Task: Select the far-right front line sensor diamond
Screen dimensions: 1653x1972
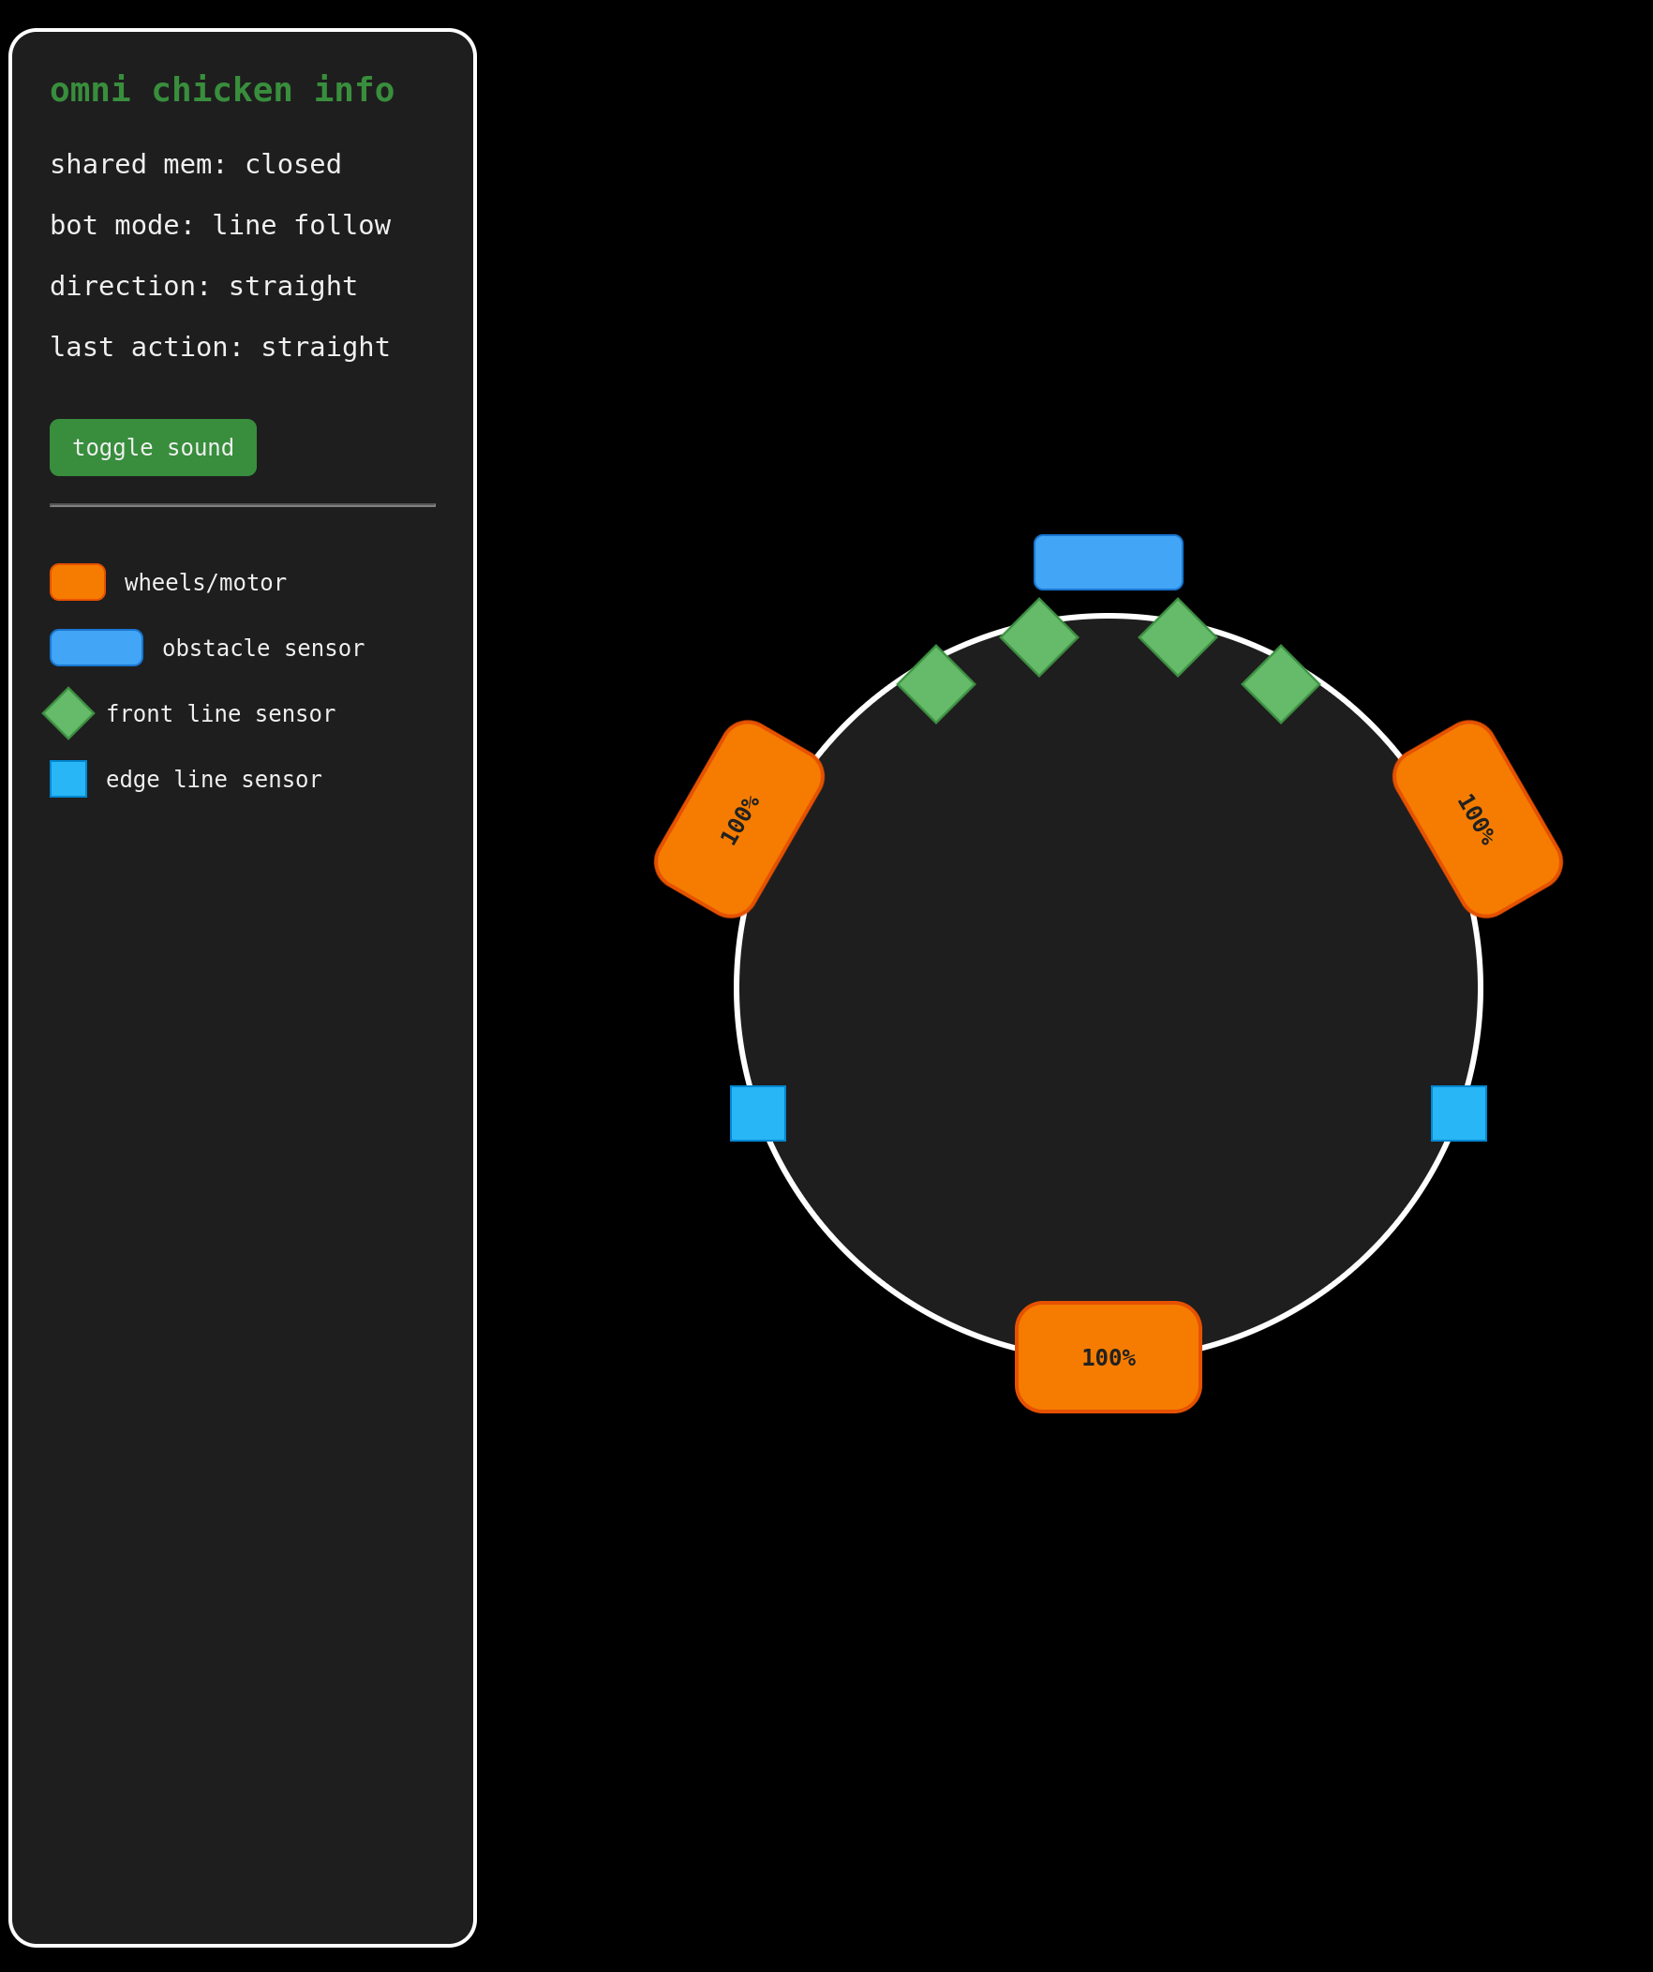Action: (1280, 683)
